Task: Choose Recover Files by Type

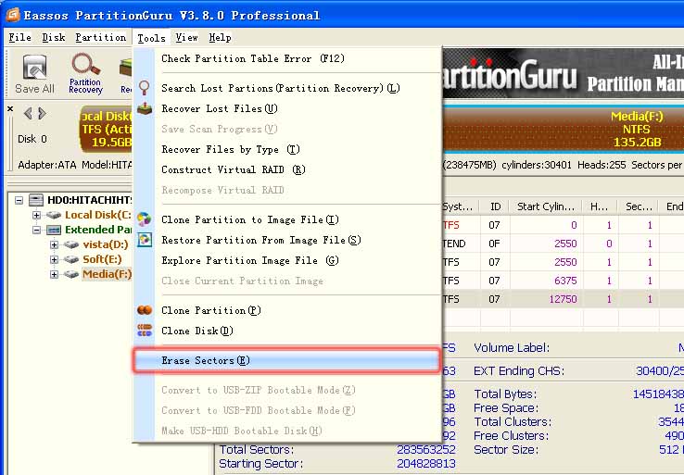Action: (x=287, y=149)
